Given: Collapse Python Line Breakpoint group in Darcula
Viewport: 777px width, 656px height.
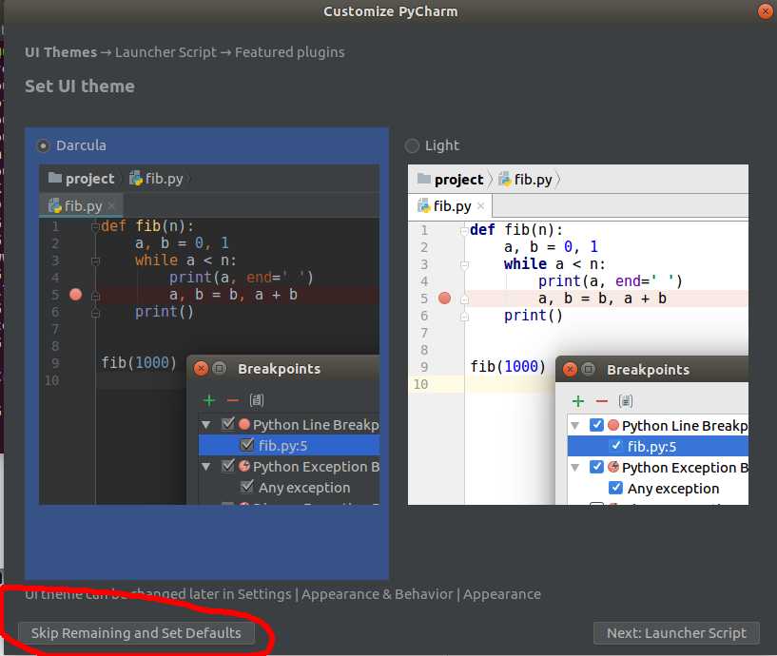Looking at the screenshot, I should [x=206, y=425].
